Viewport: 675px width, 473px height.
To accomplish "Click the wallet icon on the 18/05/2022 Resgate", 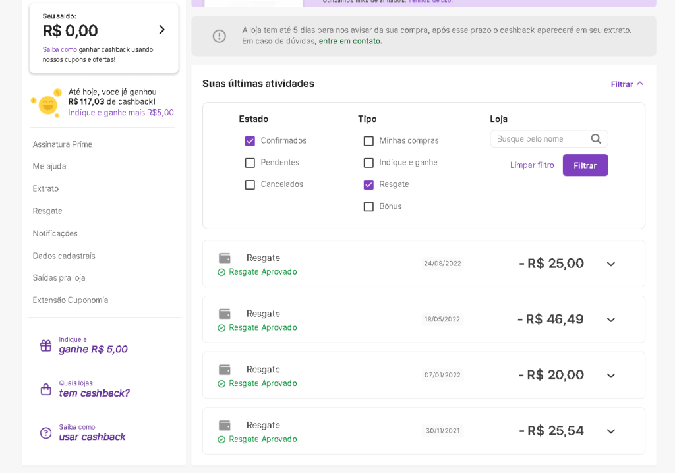I will click(x=225, y=314).
